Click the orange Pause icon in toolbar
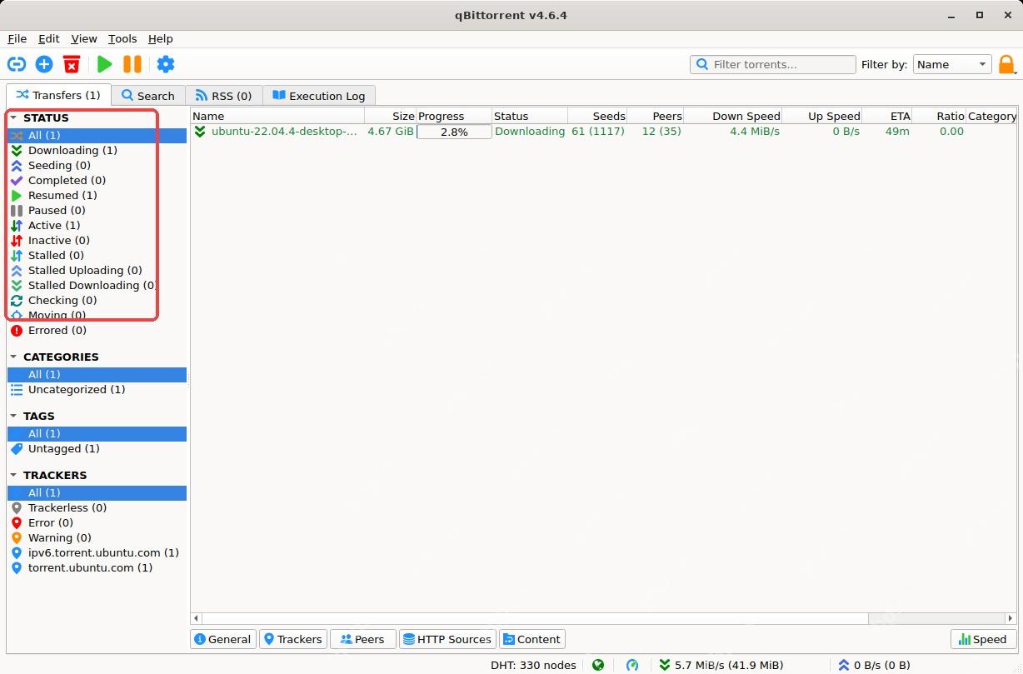The image size is (1023, 674). coord(132,64)
